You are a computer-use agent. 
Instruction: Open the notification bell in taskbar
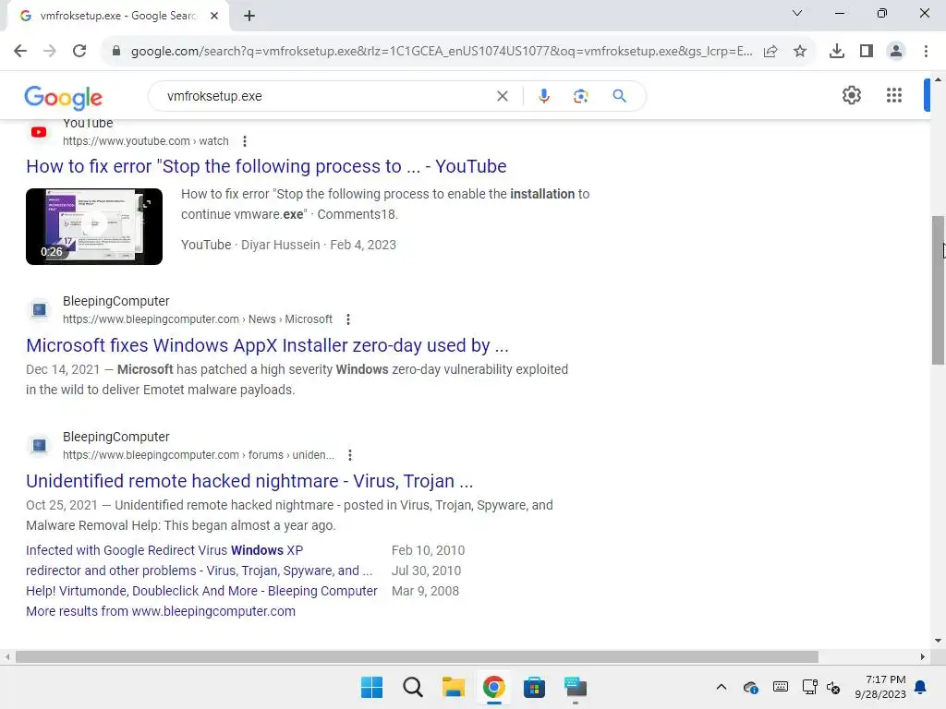tap(921, 687)
